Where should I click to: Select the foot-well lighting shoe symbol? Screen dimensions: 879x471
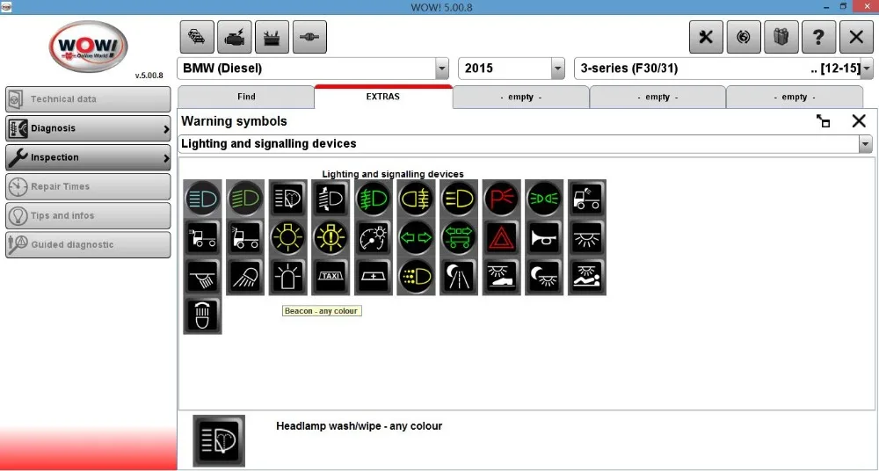tap(501, 277)
